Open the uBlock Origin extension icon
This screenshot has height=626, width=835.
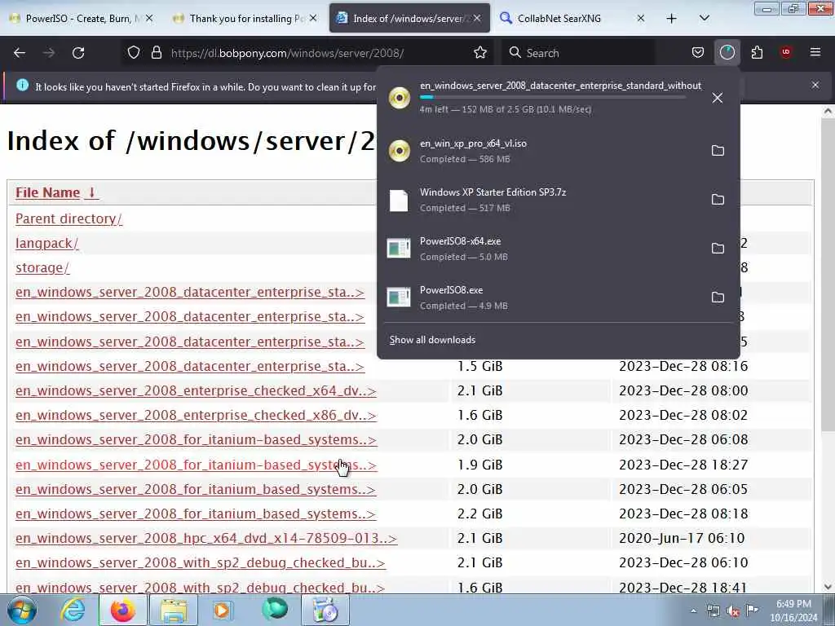tap(786, 53)
